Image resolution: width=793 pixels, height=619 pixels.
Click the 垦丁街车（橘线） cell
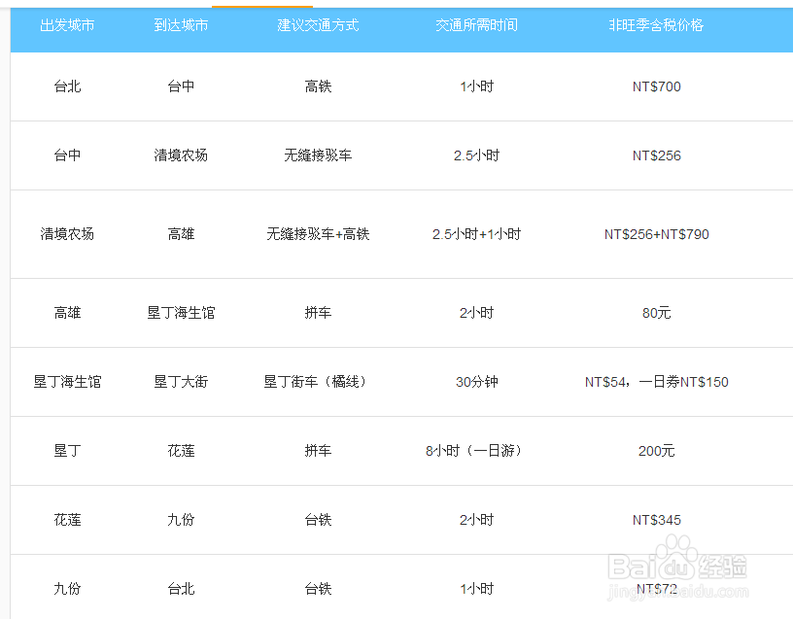pos(318,382)
